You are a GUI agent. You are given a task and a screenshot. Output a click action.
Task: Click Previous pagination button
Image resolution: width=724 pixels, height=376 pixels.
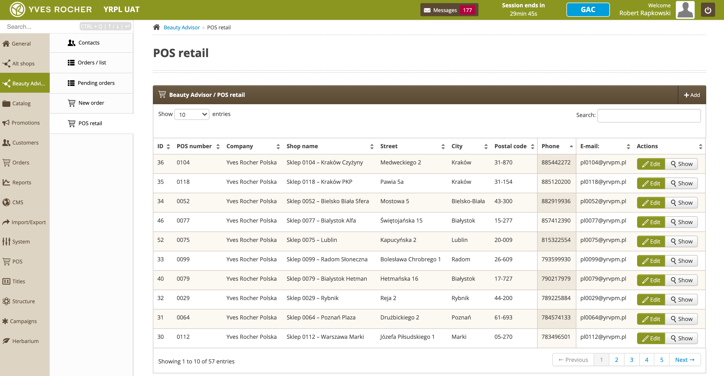click(573, 360)
